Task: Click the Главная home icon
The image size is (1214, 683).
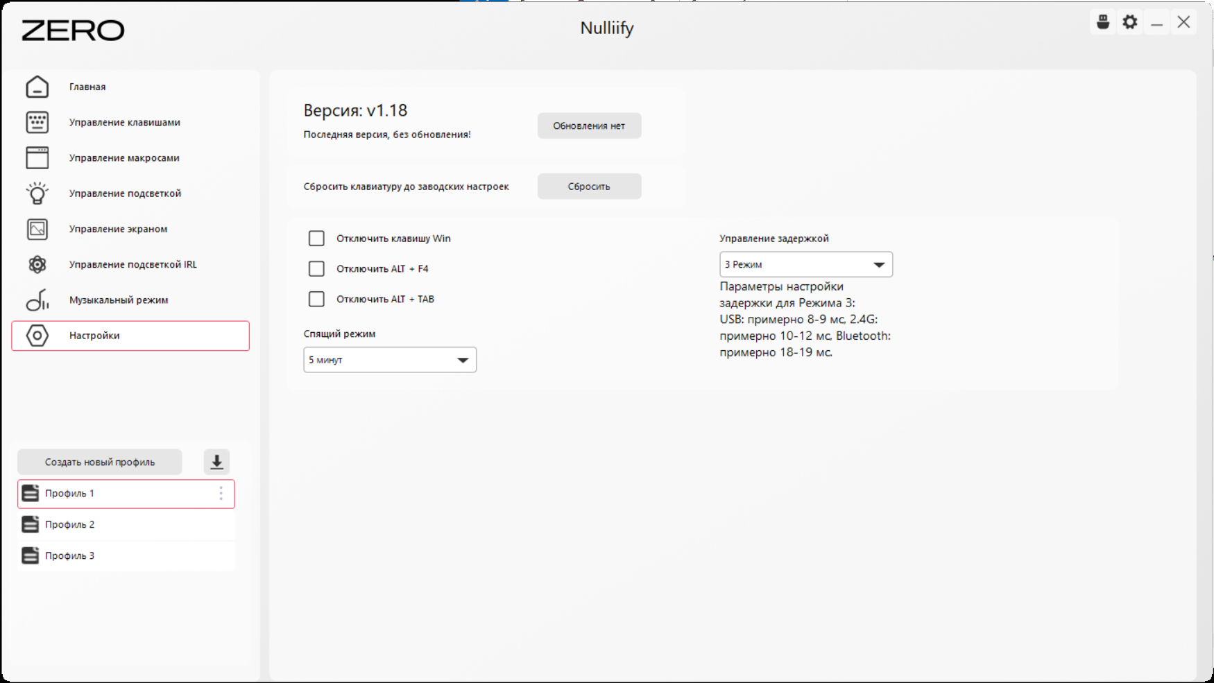Action: click(x=37, y=87)
